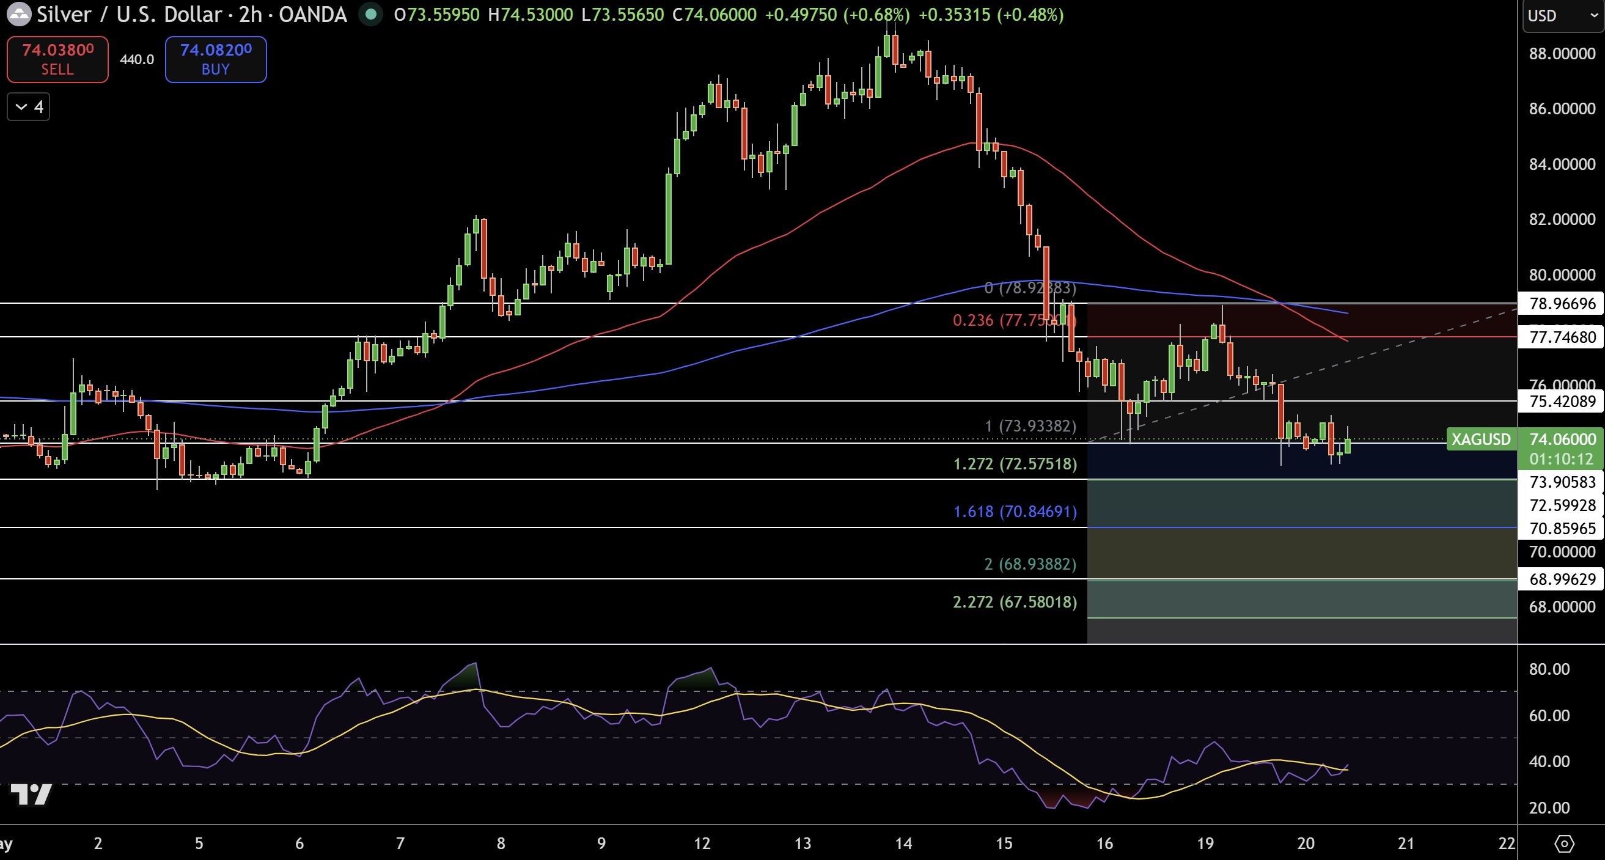Click the C74.06000 close value in header
Viewport: 1605px width, 860px height.
714,14
